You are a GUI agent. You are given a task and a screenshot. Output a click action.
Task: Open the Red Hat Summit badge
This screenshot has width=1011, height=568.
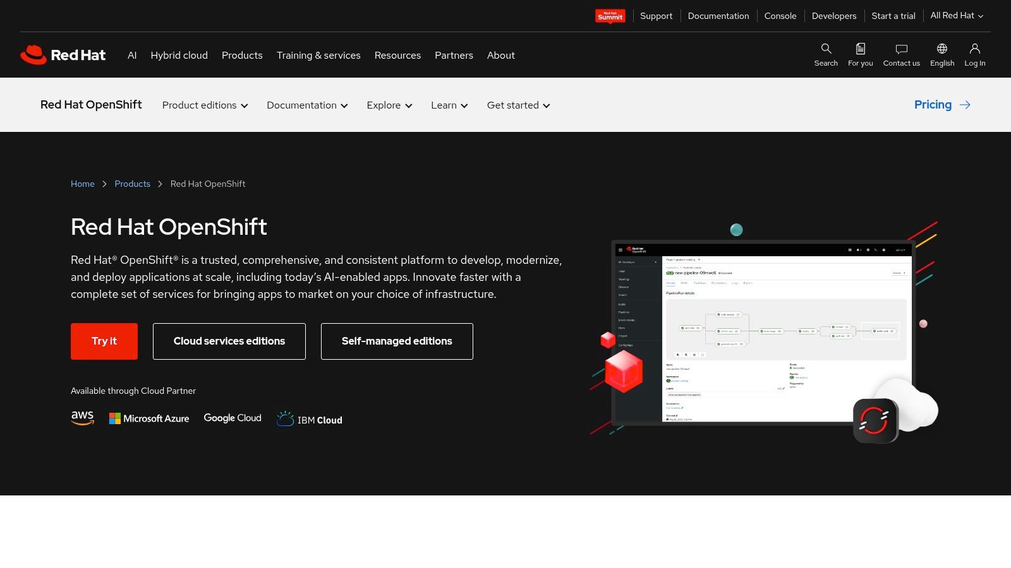tap(610, 16)
